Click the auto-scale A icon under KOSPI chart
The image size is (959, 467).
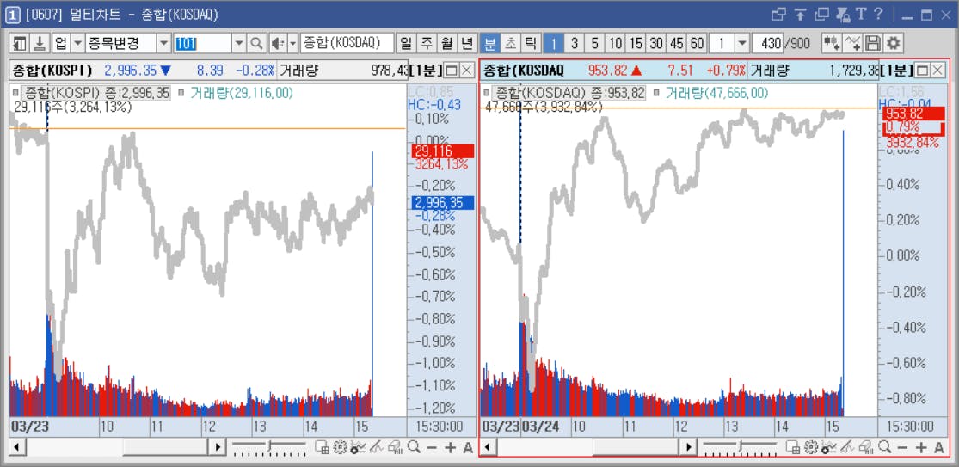click(x=468, y=447)
